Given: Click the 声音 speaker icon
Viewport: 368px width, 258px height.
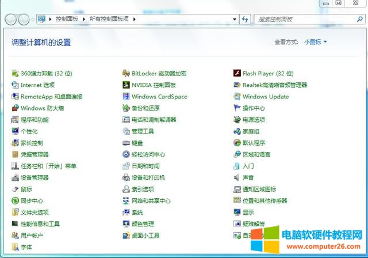Looking at the screenshot, I should coord(237,177).
